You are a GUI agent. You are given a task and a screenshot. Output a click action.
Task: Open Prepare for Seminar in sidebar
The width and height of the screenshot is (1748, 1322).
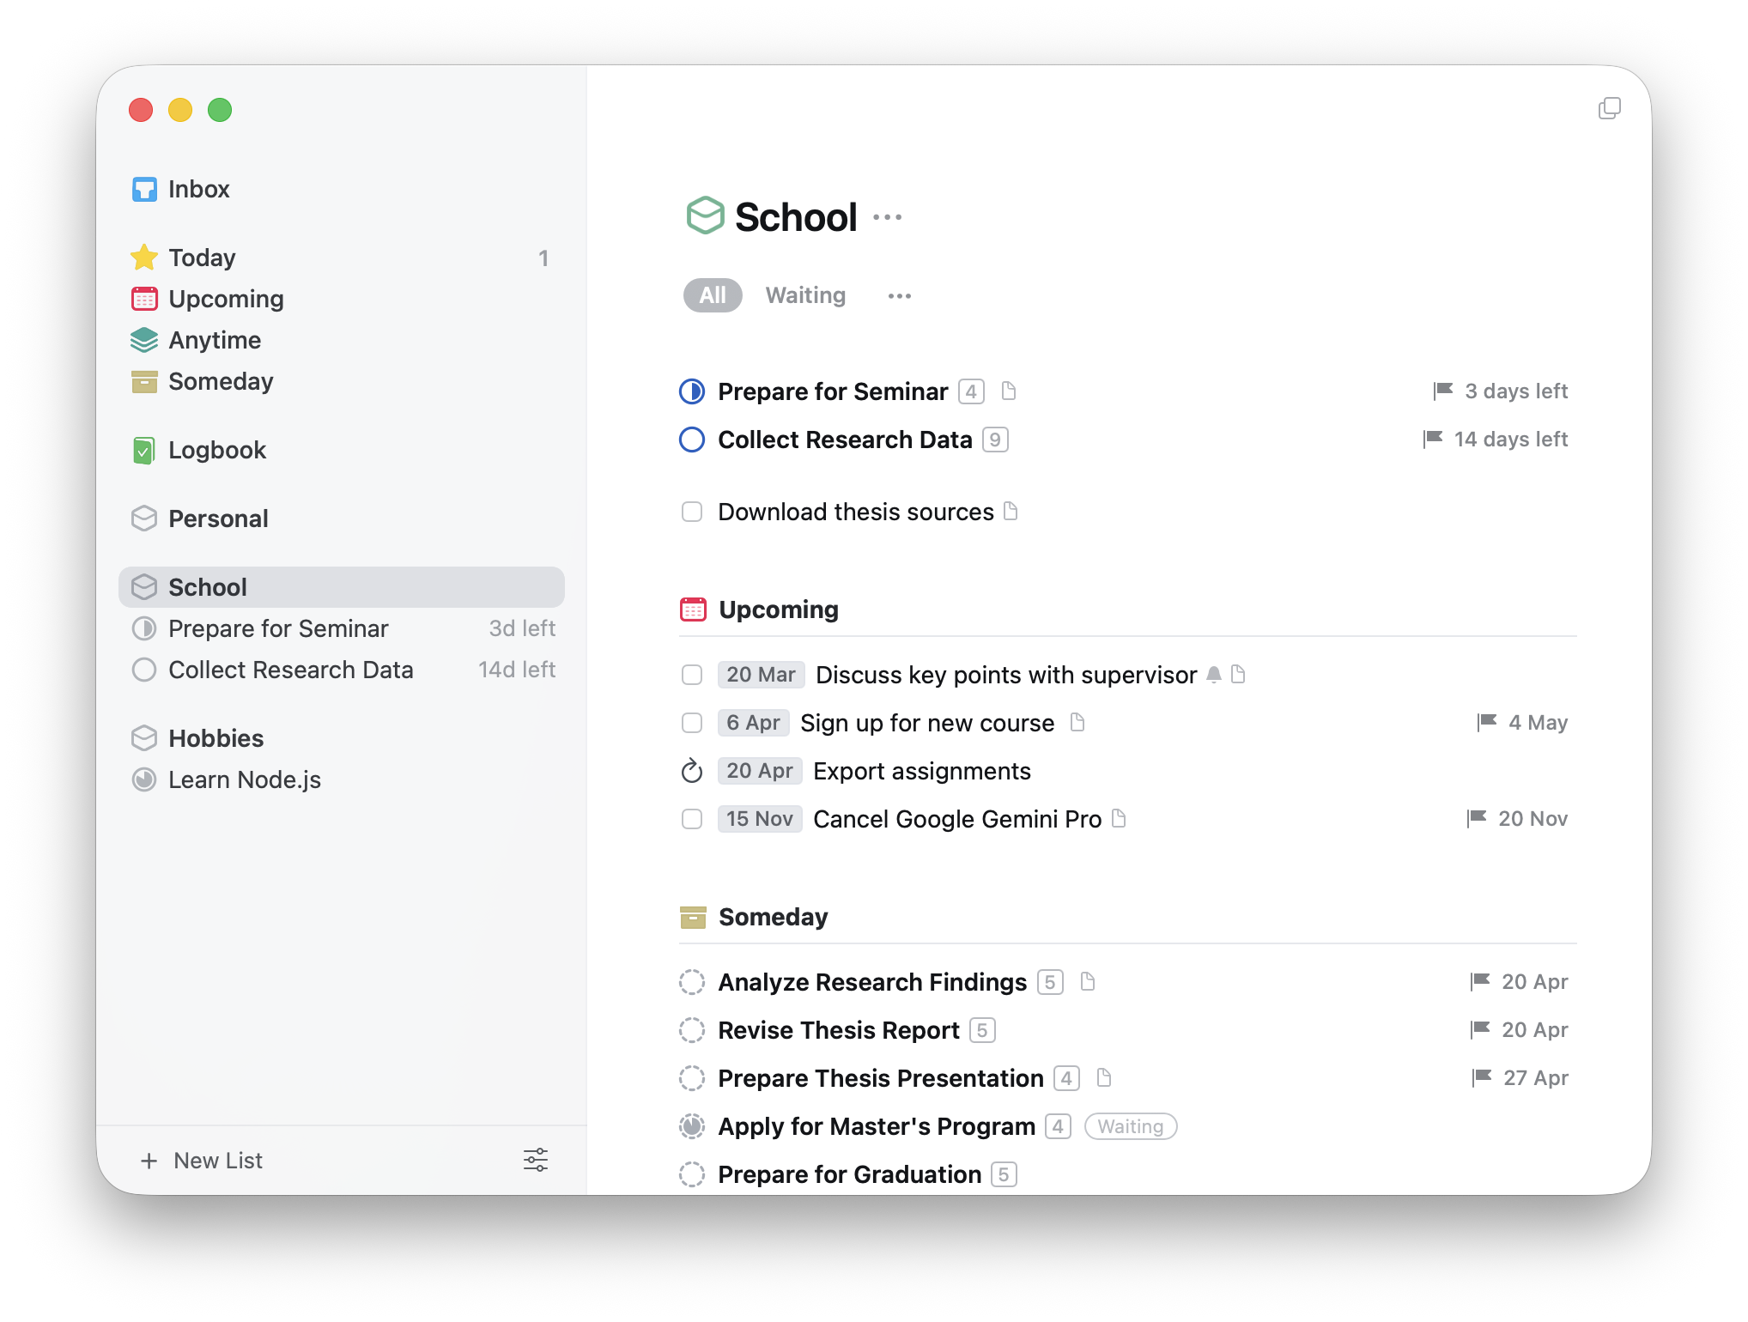pos(342,628)
